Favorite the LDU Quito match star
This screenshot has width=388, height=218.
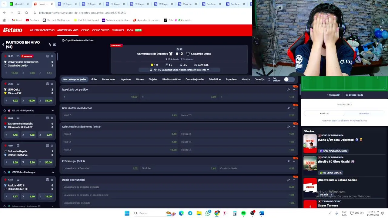pos(52,84)
